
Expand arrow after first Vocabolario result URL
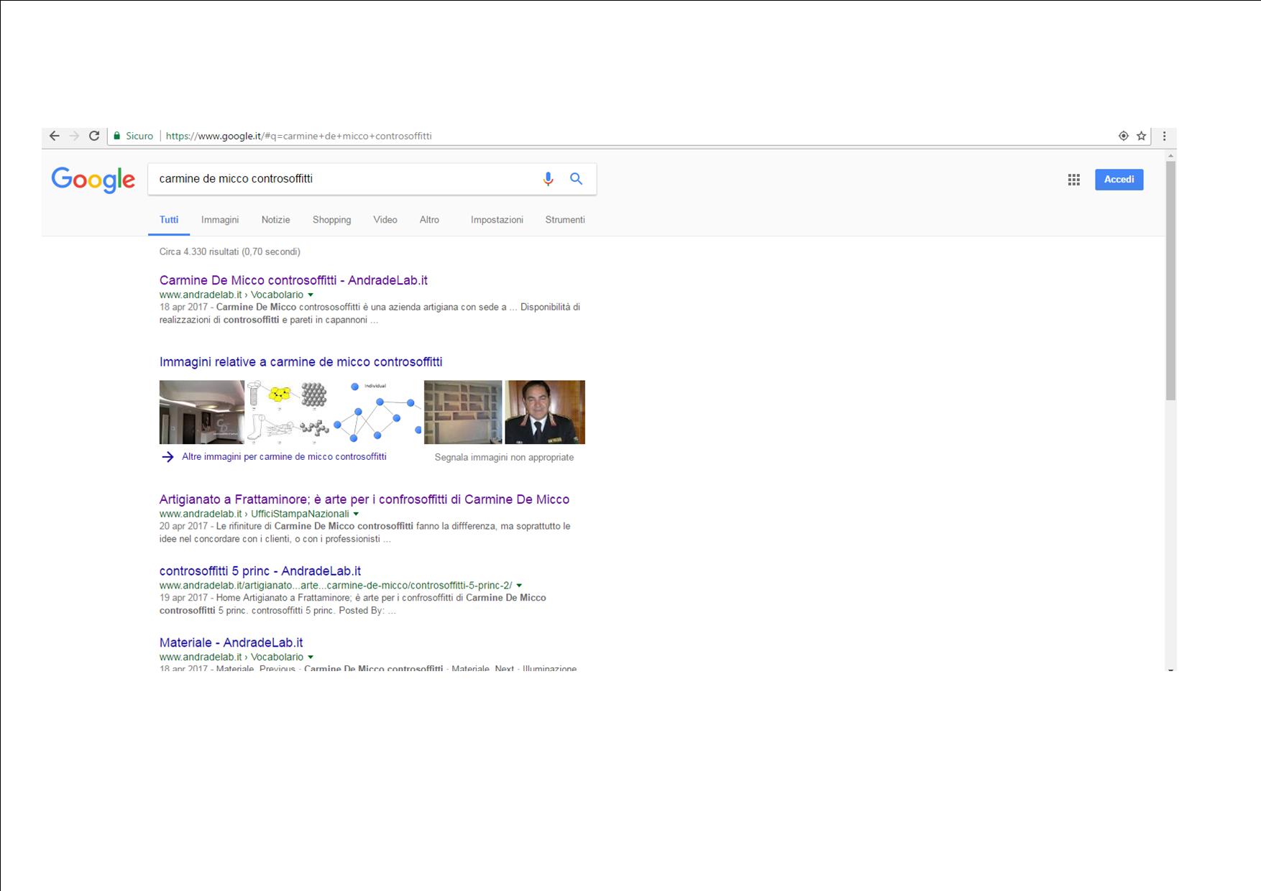pos(311,295)
